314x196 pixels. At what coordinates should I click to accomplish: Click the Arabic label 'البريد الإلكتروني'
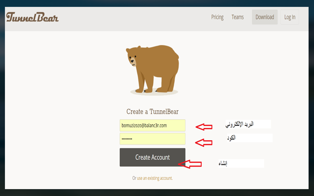click(248, 124)
